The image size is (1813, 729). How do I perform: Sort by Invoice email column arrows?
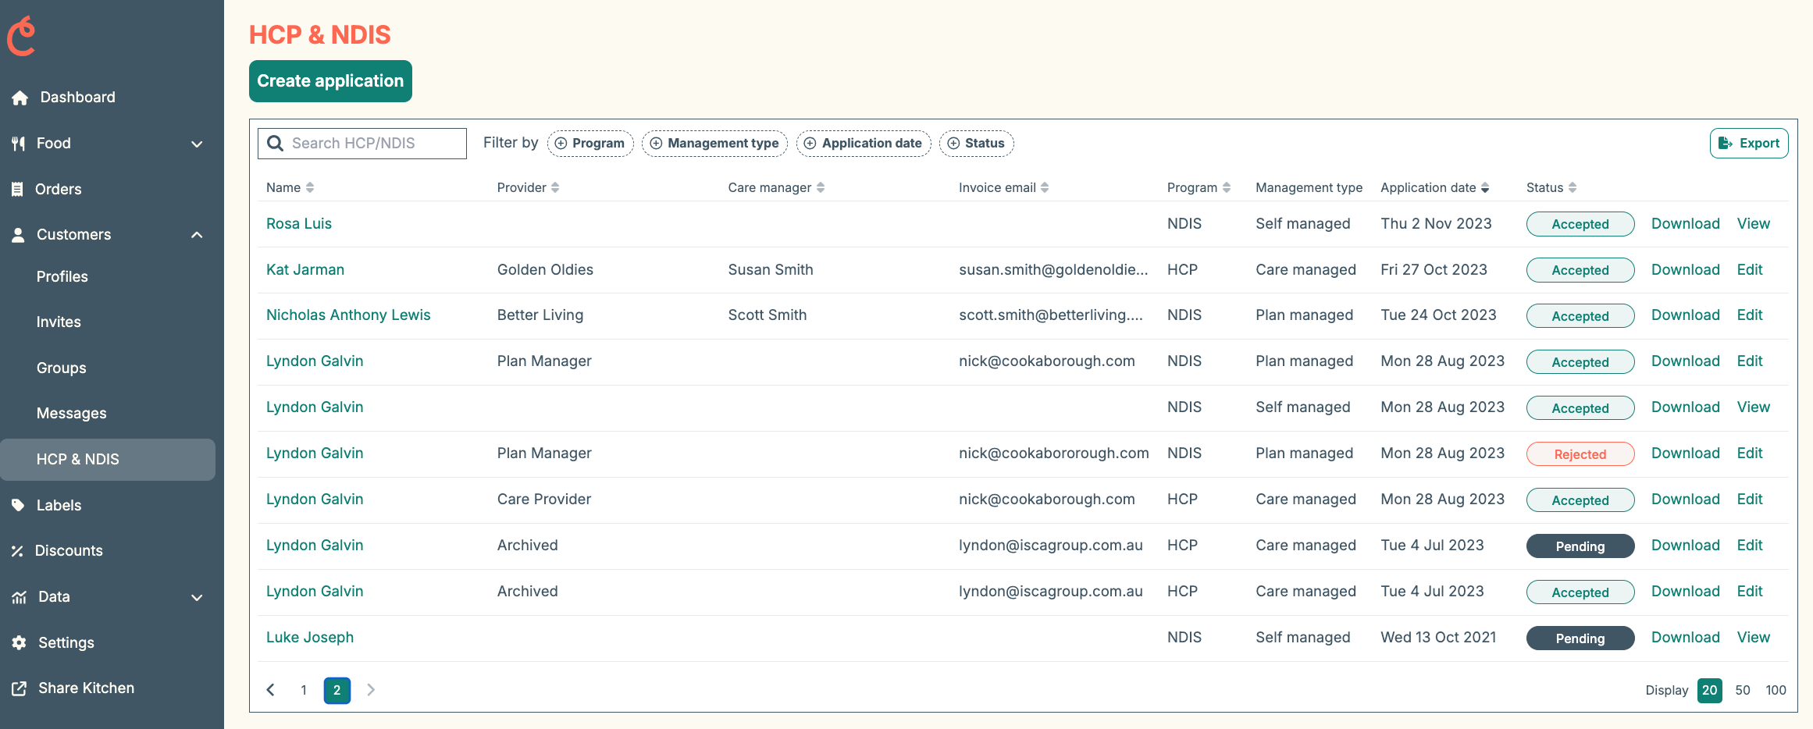[x=1045, y=187]
